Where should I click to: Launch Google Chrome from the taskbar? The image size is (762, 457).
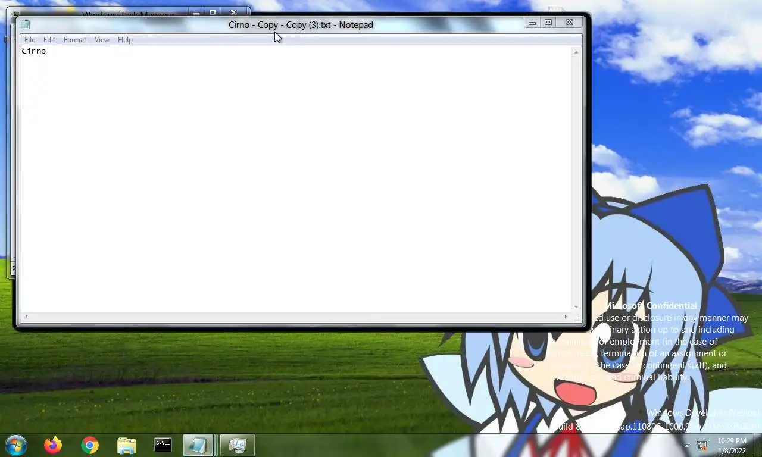pos(90,445)
